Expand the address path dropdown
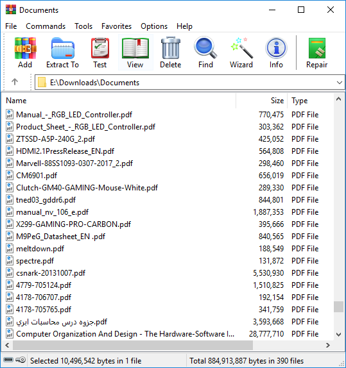Viewport: 346px width, 368px height. (339, 82)
